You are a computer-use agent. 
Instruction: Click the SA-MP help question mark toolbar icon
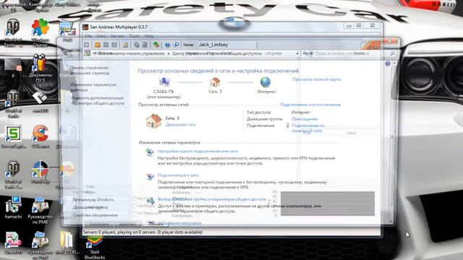167,45
